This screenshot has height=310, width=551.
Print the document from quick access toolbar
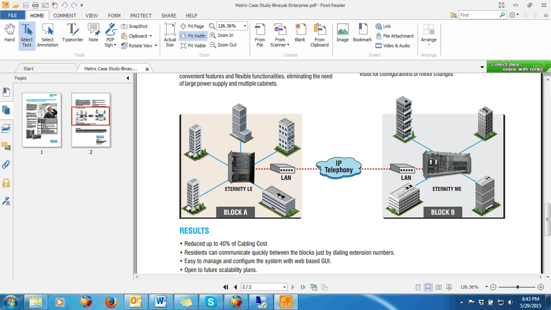pos(35,5)
